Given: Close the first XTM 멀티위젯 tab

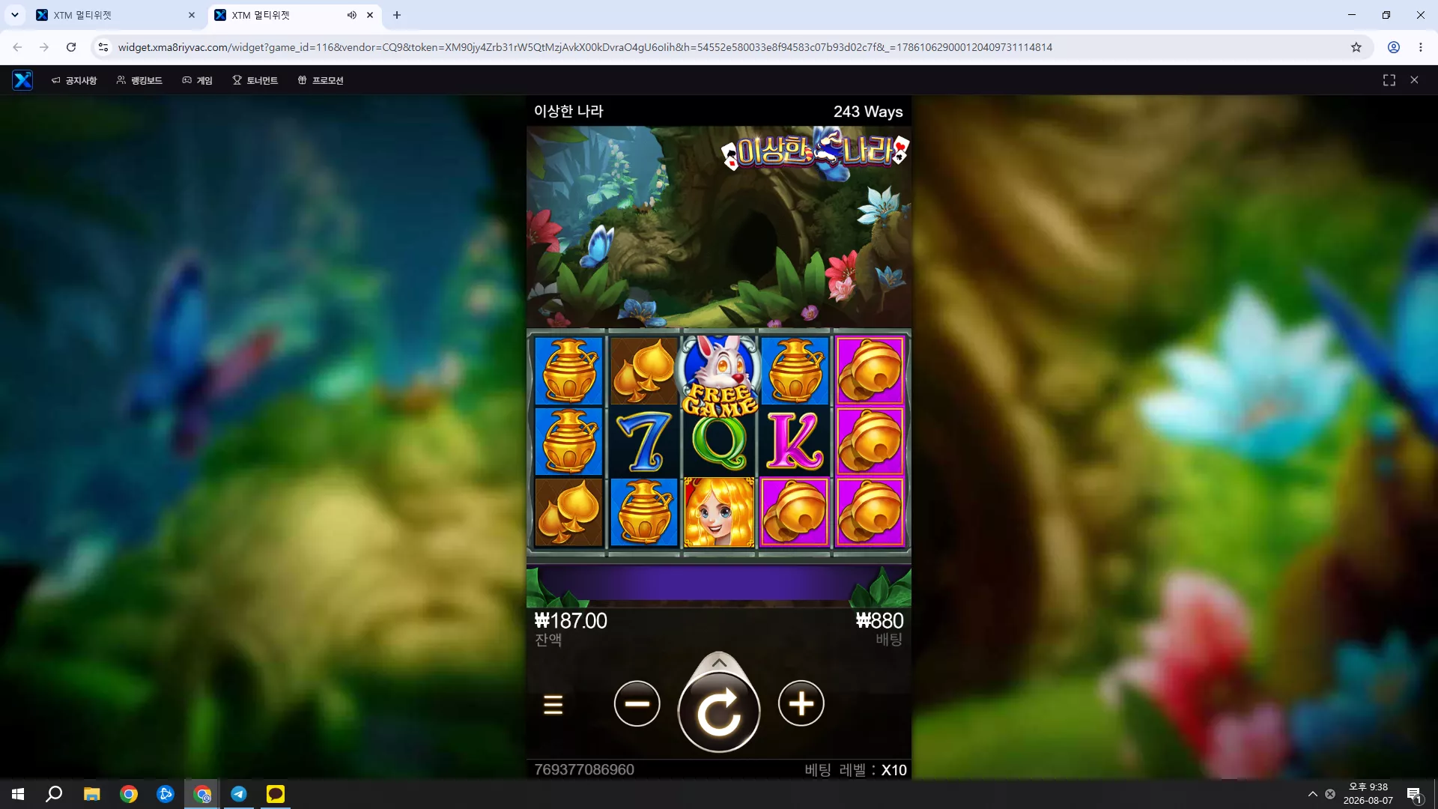Looking at the screenshot, I should pos(192,15).
